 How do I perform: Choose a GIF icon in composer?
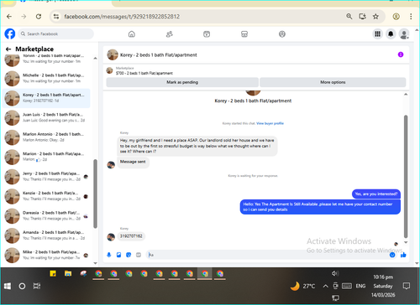click(139, 255)
